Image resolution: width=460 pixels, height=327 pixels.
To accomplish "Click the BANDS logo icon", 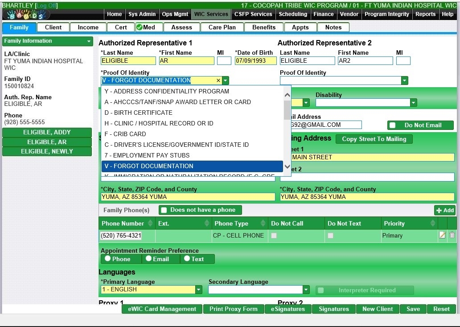I will pos(26,15).
